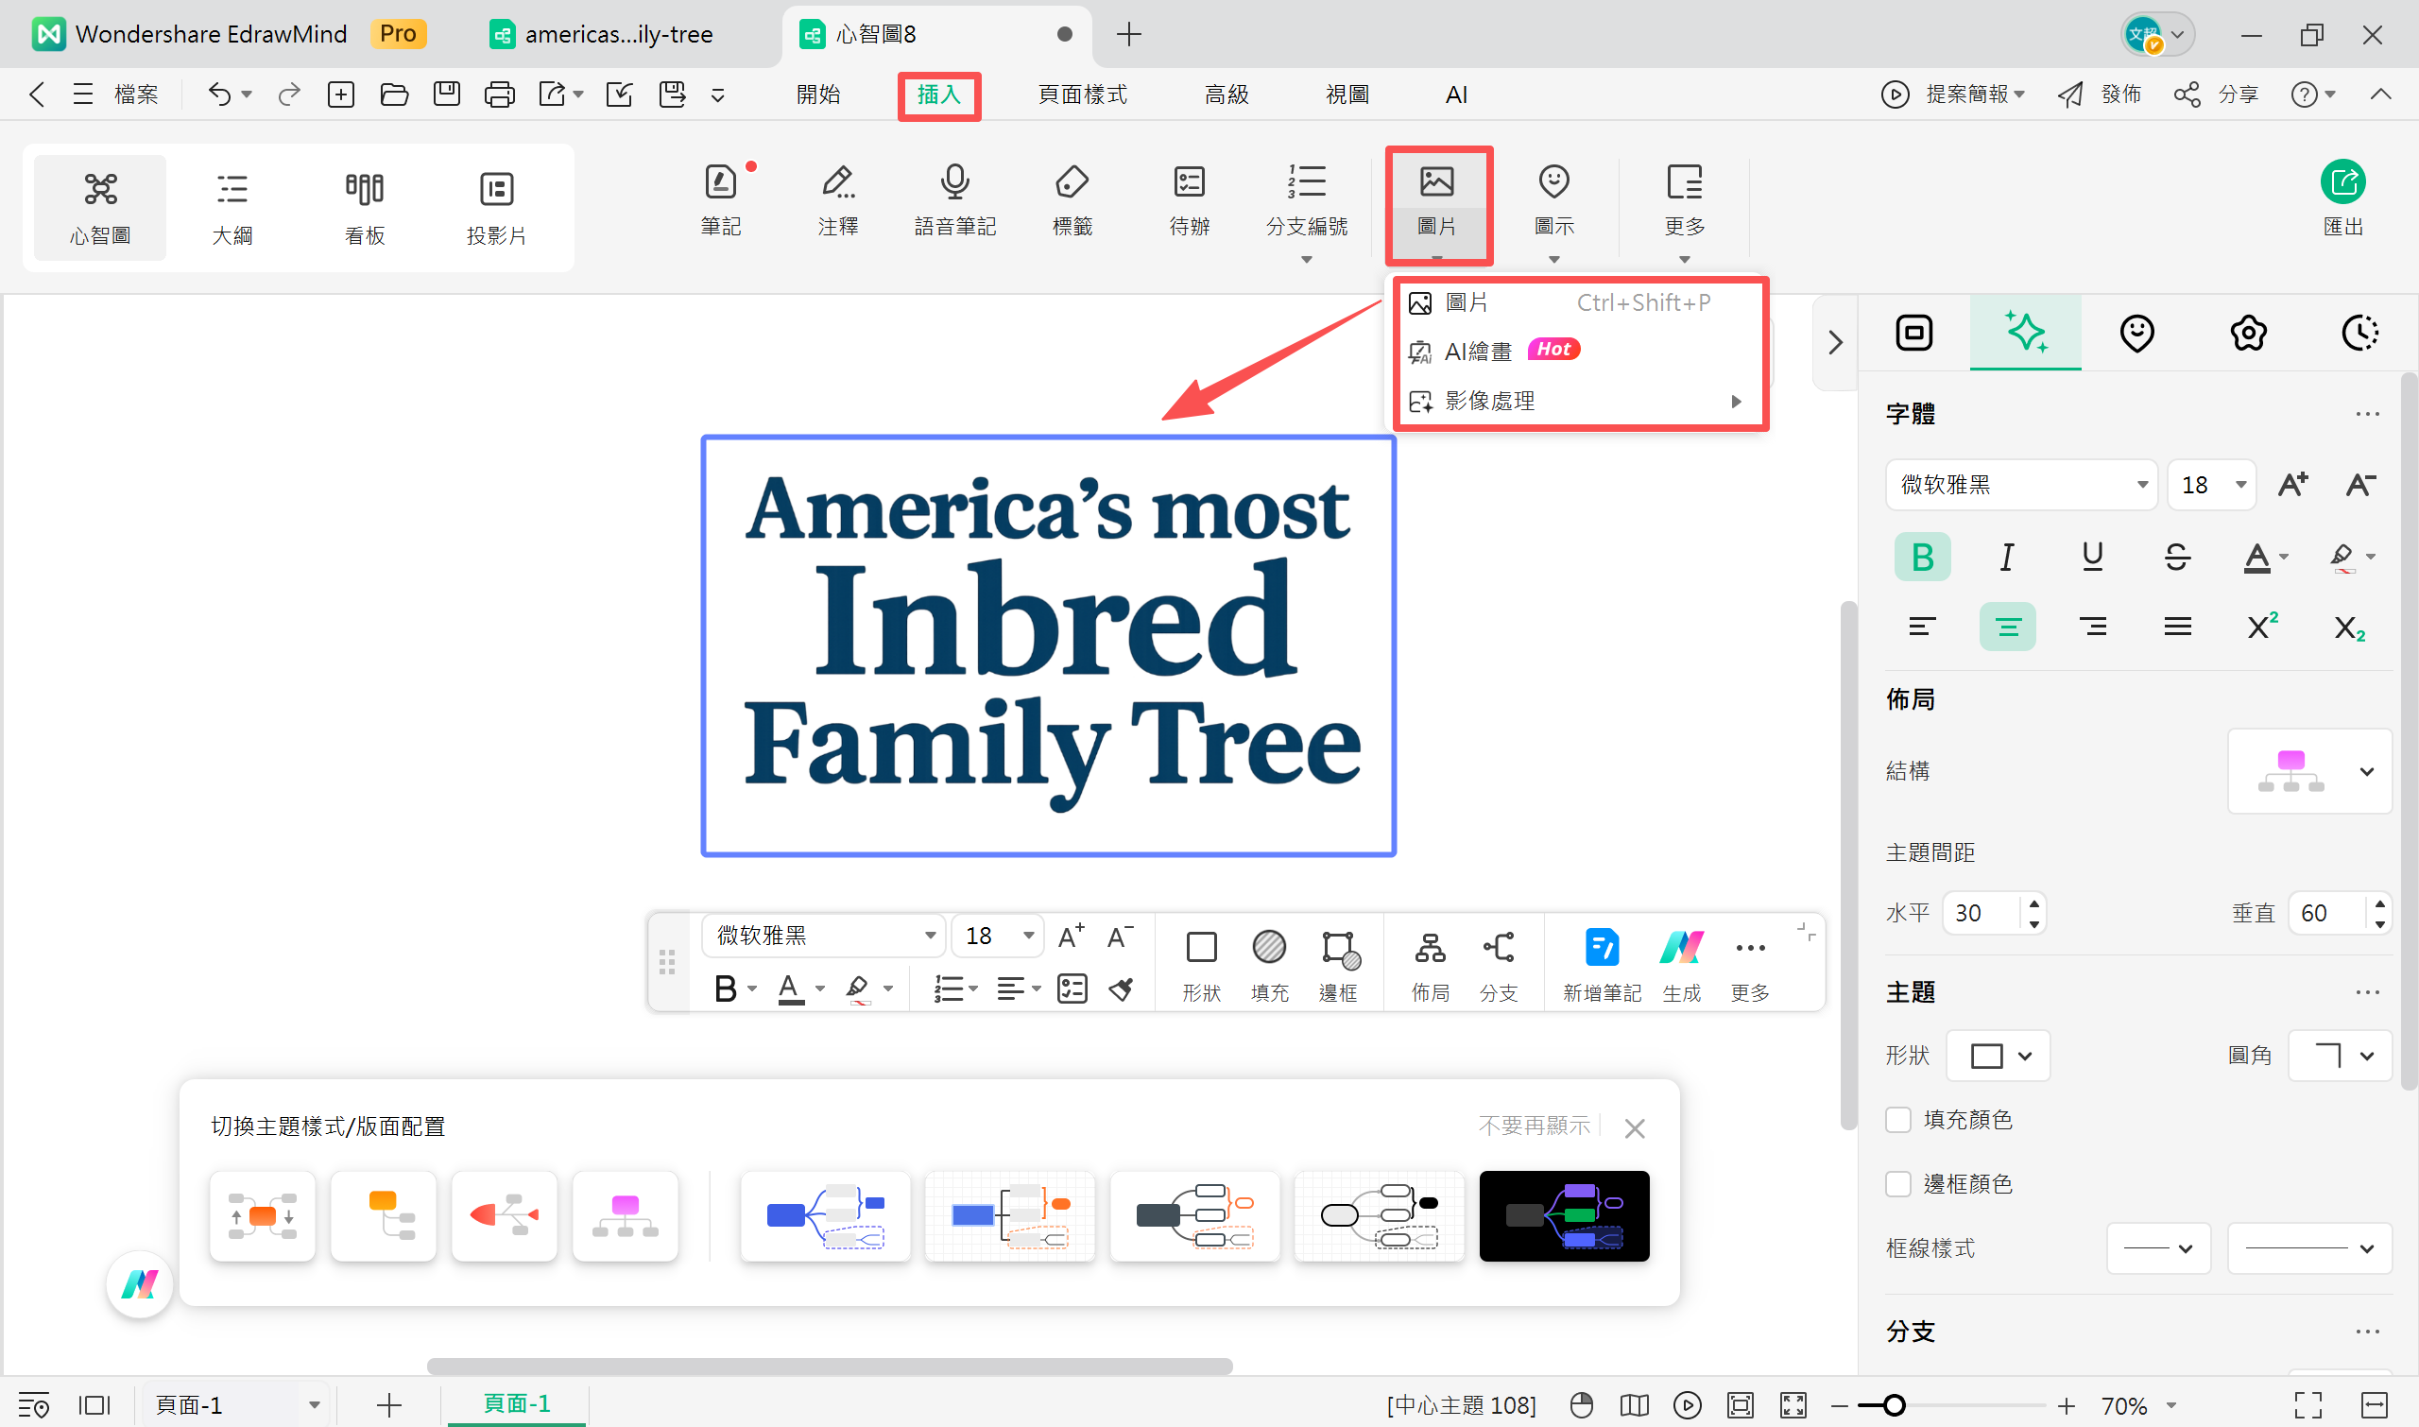
Task: Expand the 結構 layout structure dropdown
Action: pos(2366,771)
